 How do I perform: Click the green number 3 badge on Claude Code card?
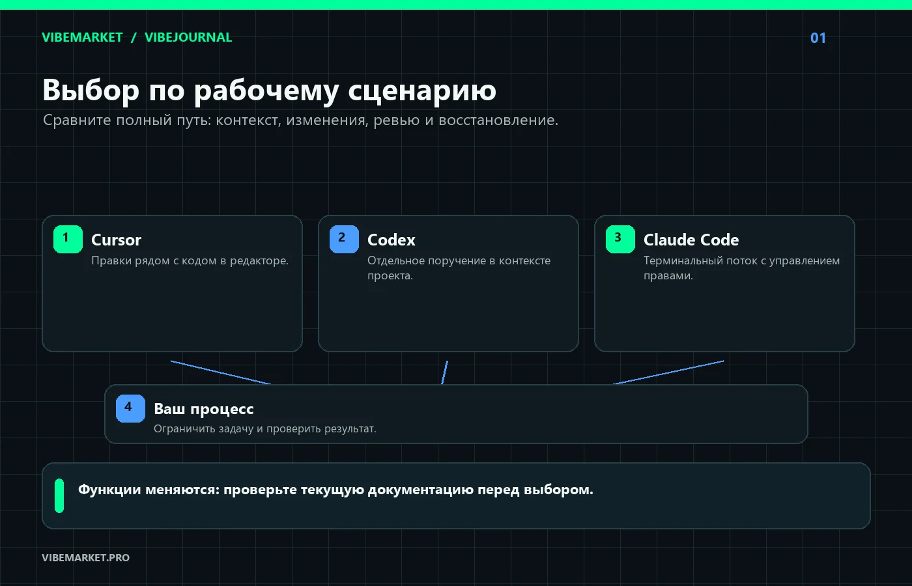click(620, 239)
